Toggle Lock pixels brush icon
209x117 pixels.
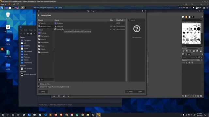[x=186, y=63]
